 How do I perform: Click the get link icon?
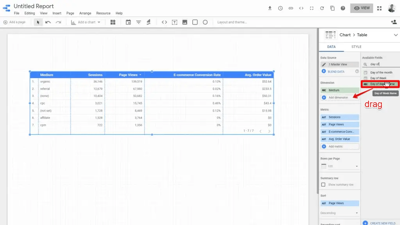coord(291,8)
